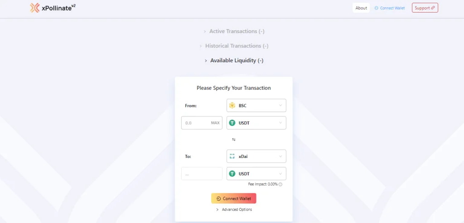Click the BSC chain logo icon
This screenshot has width=464, height=223.
232,106
